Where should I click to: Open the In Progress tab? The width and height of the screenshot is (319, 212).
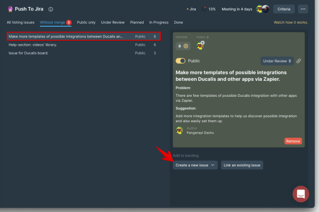point(159,22)
